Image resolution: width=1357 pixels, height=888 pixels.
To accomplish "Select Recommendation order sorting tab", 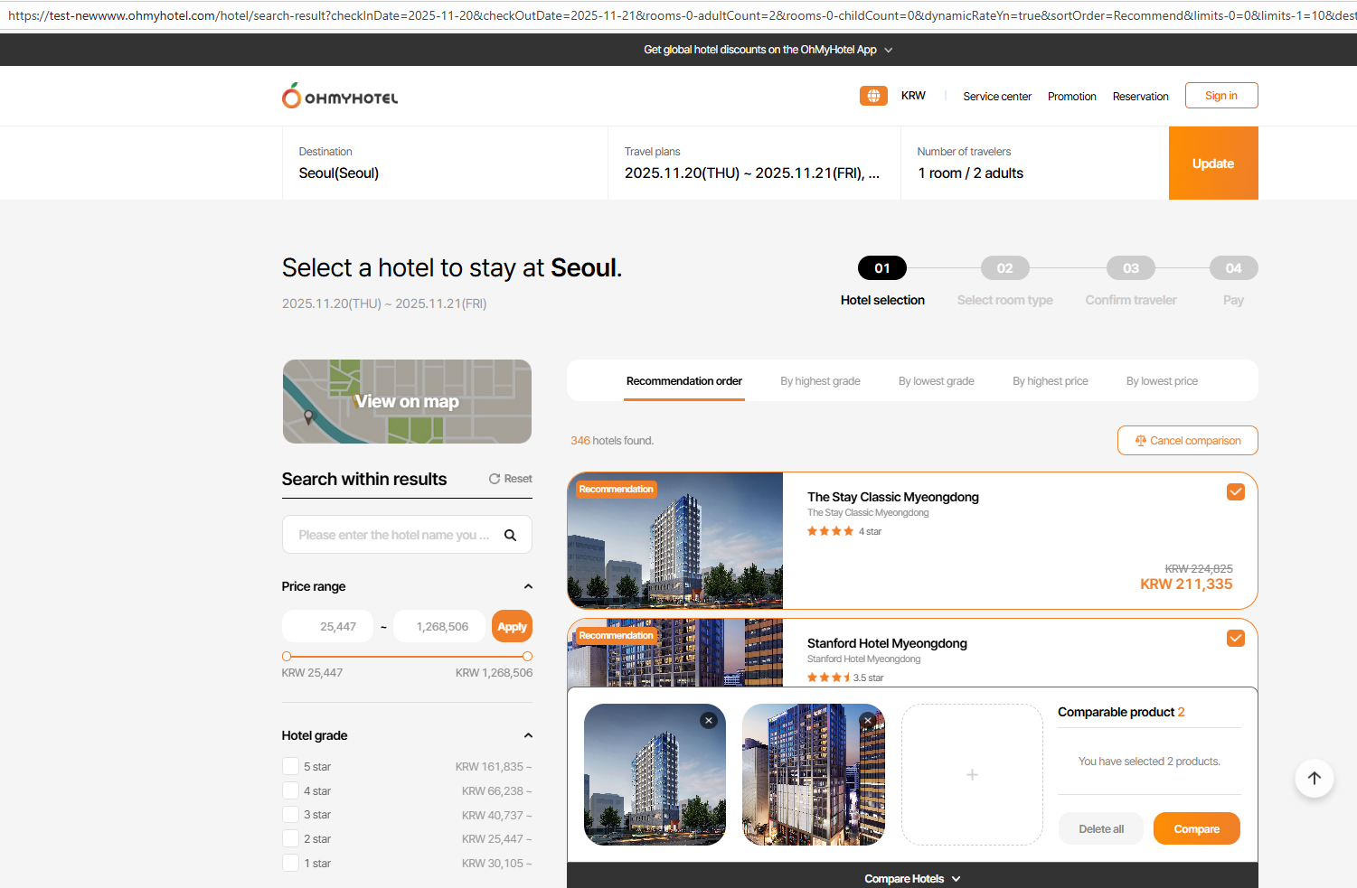I will point(684,381).
